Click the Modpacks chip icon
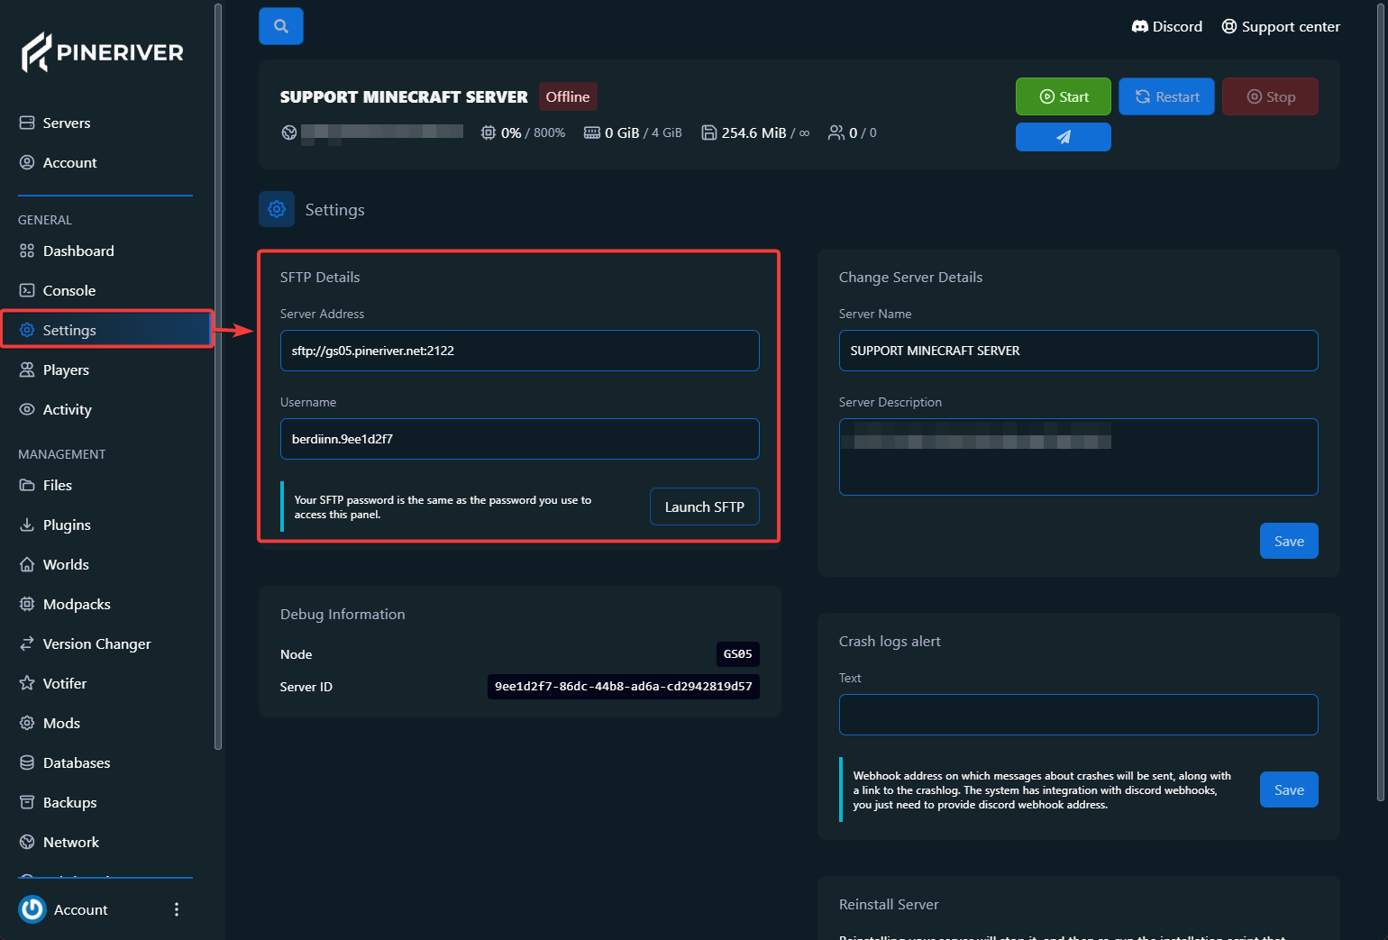 [x=27, y=604]
